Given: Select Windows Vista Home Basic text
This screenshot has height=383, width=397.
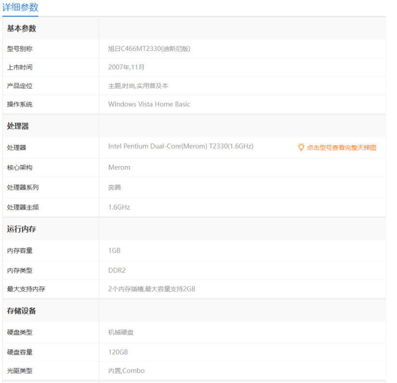Looking at the screenshot, I should [x=149, y=104].
